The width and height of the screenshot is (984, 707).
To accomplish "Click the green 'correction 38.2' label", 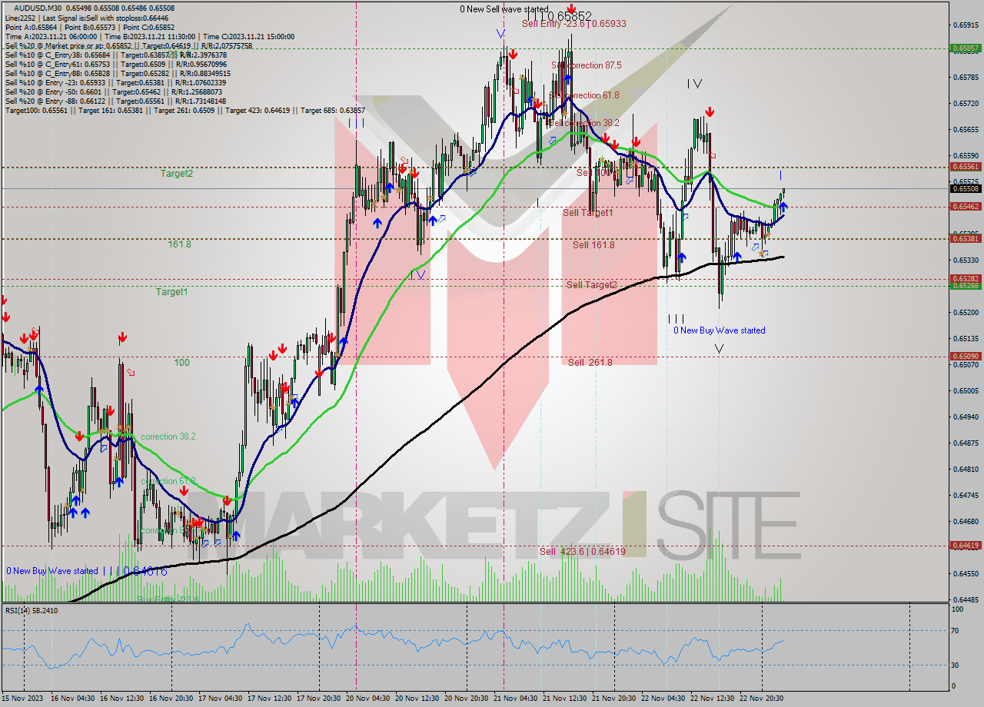I will click(168, 436).
